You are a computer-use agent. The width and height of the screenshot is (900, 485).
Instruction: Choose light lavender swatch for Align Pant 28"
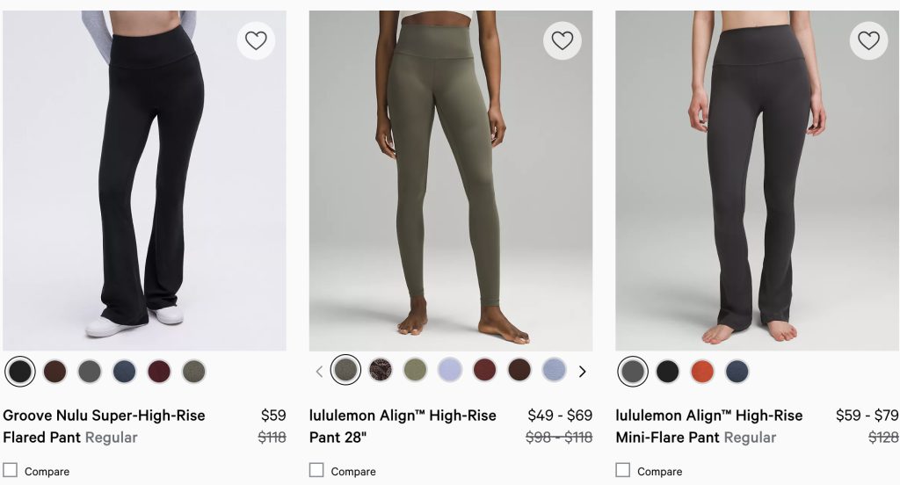click(x=450, y=370)
